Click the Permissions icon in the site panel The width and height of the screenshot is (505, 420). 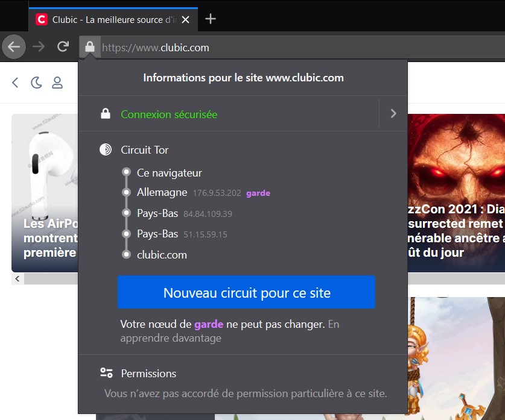click(106, 373)
